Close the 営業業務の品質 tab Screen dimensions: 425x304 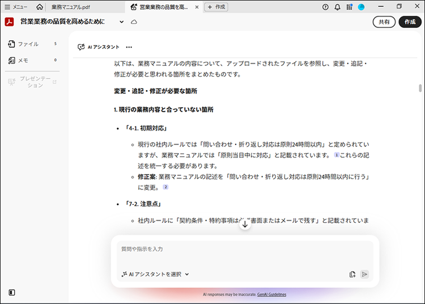196,7
